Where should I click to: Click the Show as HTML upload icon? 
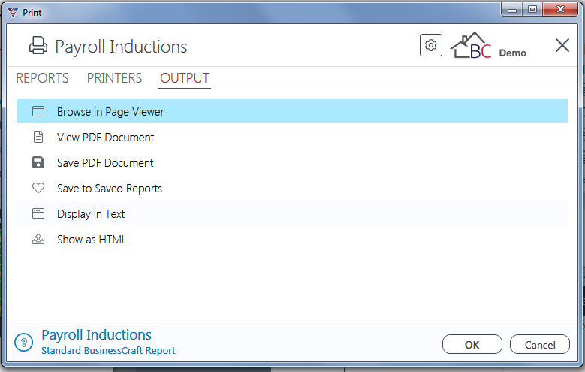coord(38,239)
